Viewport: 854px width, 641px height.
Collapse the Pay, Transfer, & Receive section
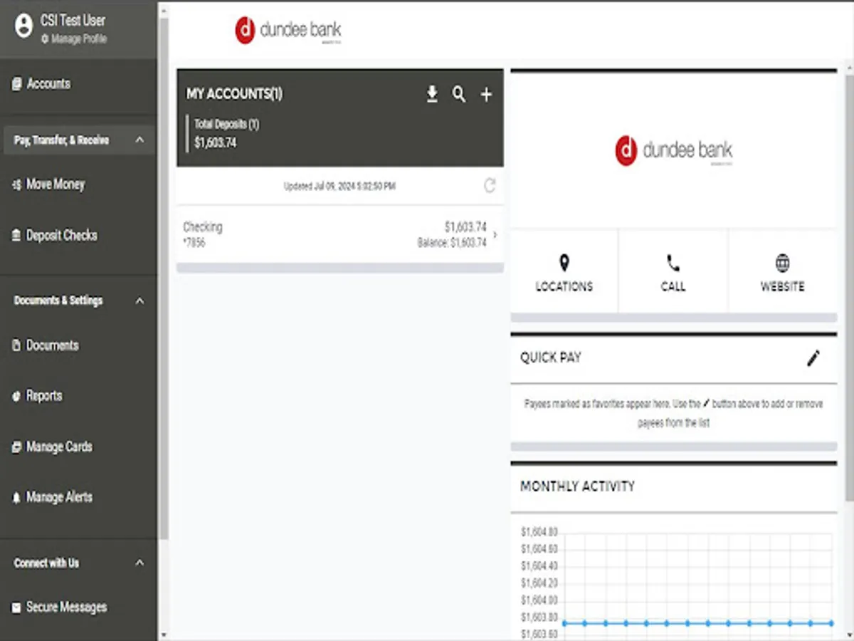coord(139,140)
